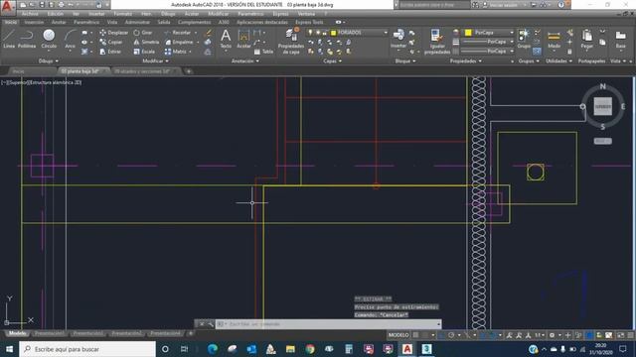
Task: Click the Medir (measure) tool
Action: pos(554,39)
